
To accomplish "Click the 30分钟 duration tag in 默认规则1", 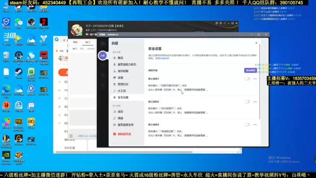I will click(x=167, y=90).
